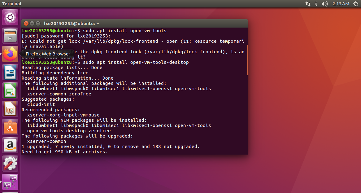The height and width of the screenshot is (193, 361).
Task: Click the 'Firefox Web Browser' tooltip label
Action: coord(48,54)
